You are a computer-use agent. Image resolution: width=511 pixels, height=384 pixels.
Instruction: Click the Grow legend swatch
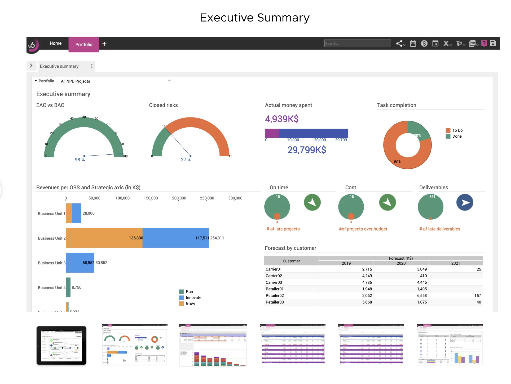point(181,304)
